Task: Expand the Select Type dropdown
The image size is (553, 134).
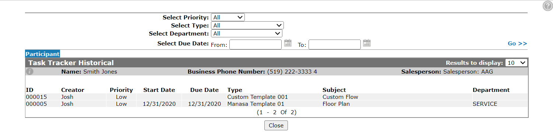Action: point(247,25)
